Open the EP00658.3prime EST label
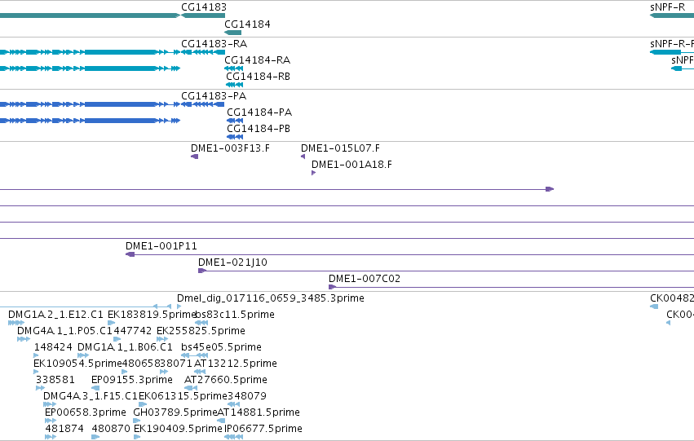Image resolution: width=694 pixels, height=441 pixels. tap(86, 412)
